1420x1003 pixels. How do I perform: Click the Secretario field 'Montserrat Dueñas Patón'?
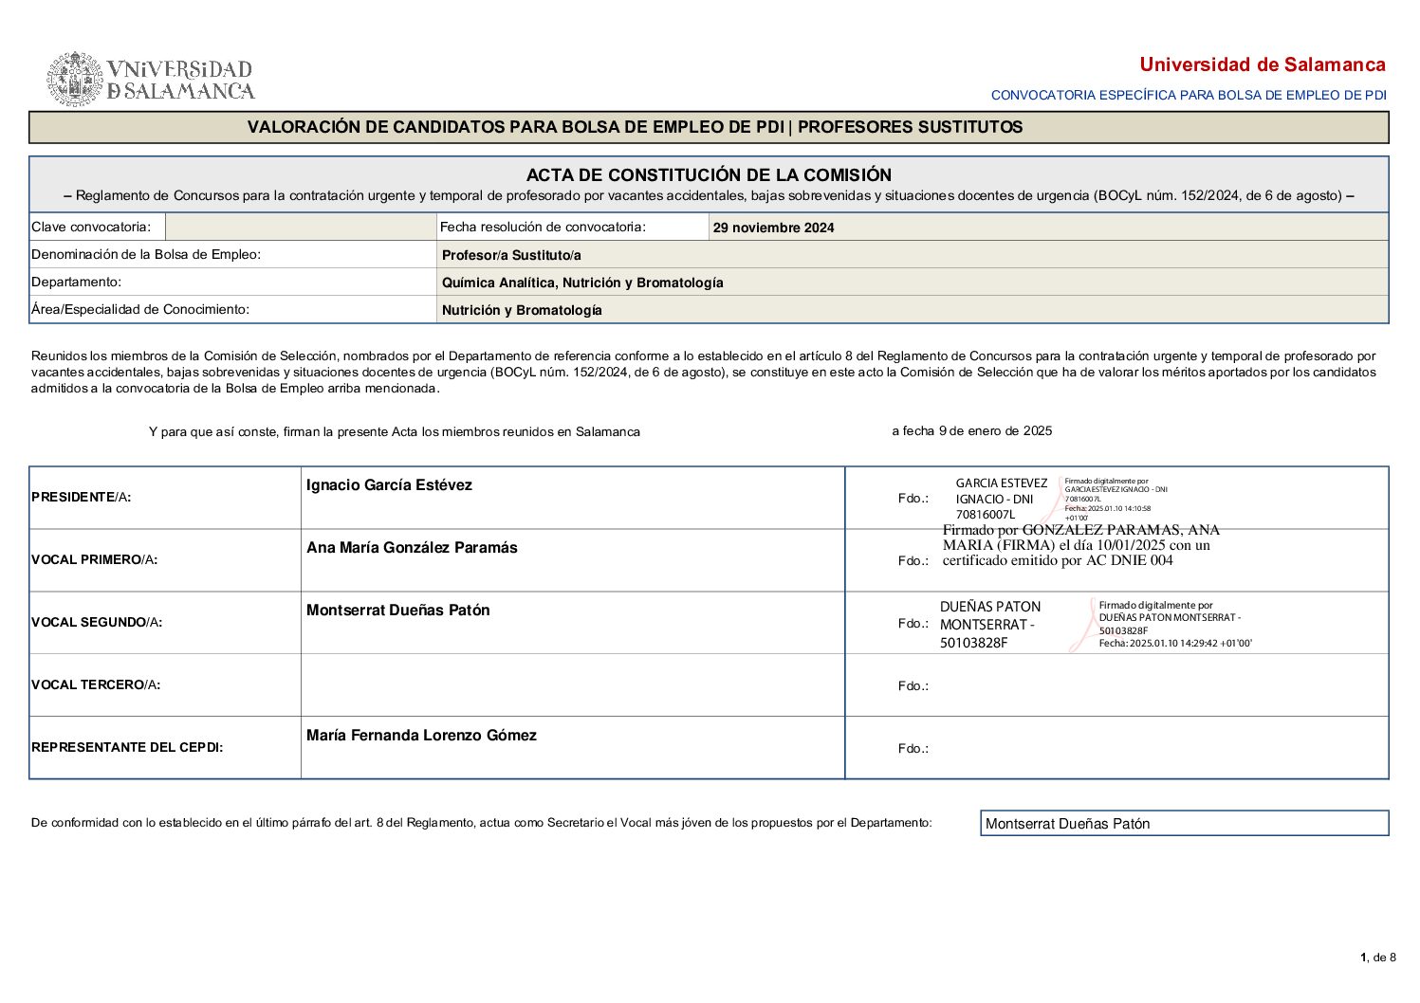[1184, 823]
